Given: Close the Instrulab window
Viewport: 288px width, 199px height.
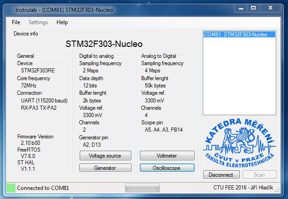Looking at the screenshot, I should pos(270,8).
